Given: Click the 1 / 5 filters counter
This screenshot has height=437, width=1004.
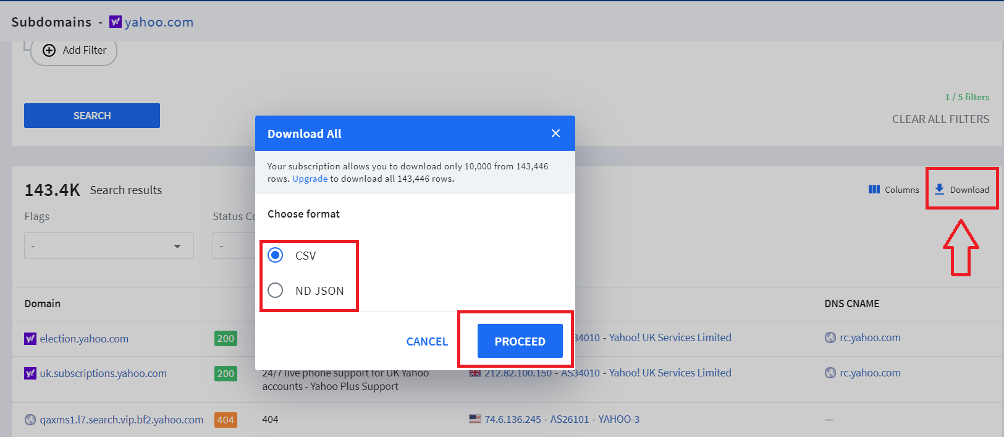Looking at the screenshot, I should point(967,97).
